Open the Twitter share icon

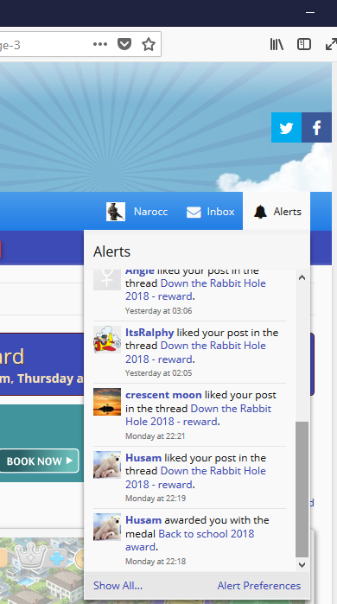(286, 128)
